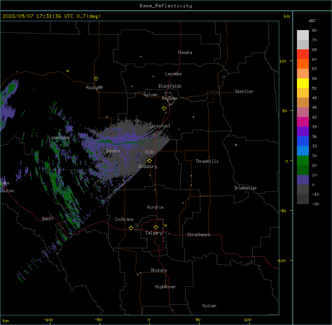Image resolution: width=332 pixels, height=325 pixels.
Task: Click the white asterisk above Limestone
Action: [59, 134]
